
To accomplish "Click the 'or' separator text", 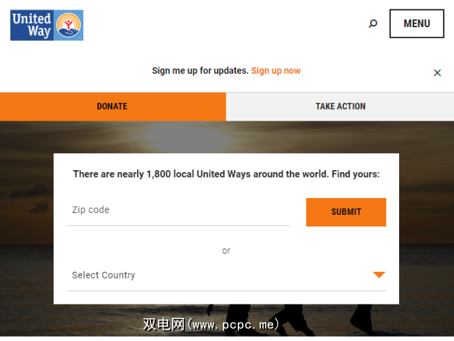I will tap(226, 251).
